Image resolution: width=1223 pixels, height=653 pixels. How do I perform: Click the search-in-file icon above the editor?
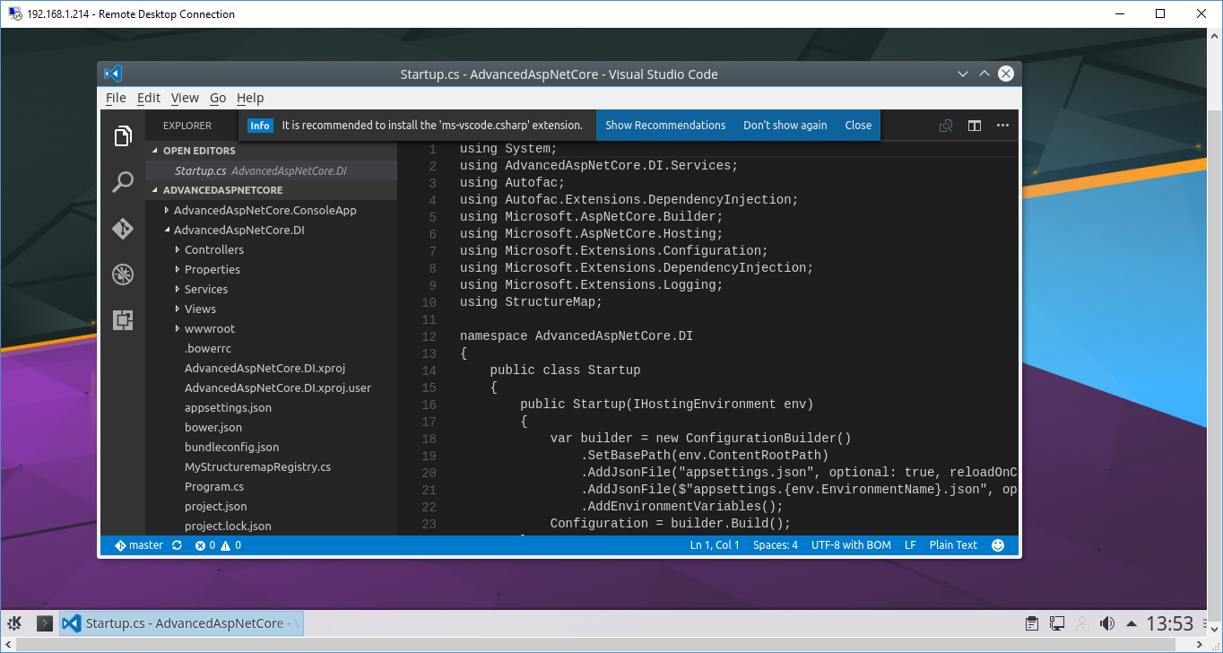945,126
